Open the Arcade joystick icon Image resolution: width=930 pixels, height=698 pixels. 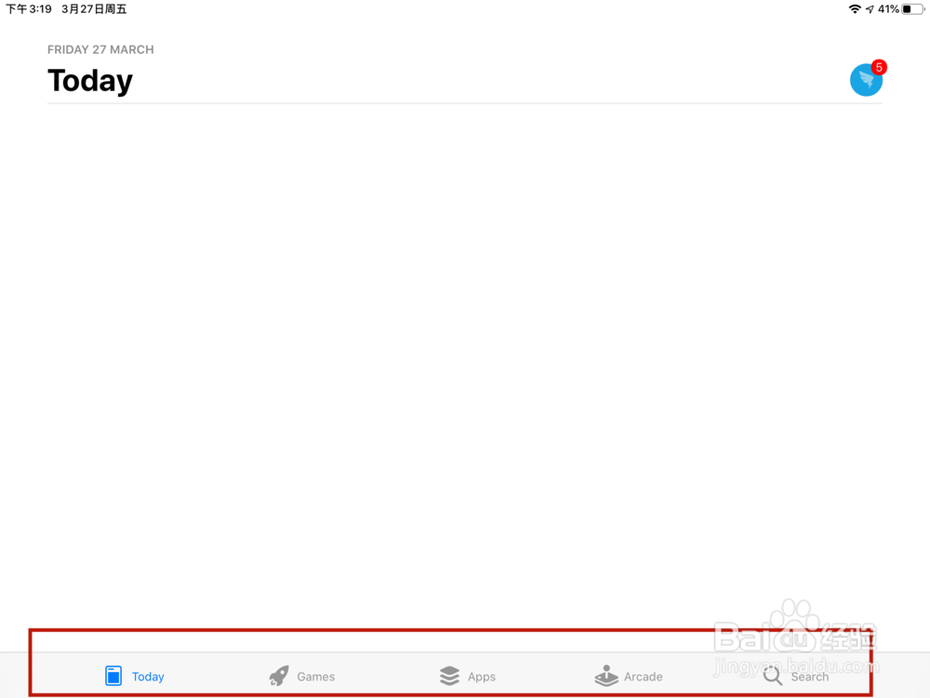click(606, 676)
